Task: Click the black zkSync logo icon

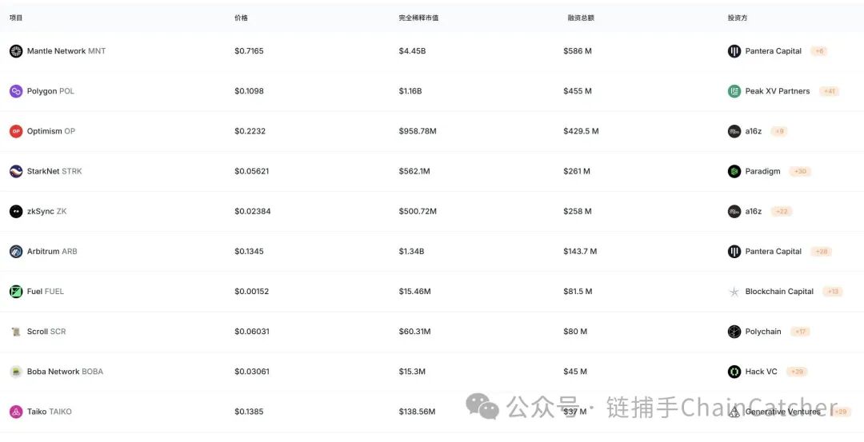Action: [x=16, y=211]
